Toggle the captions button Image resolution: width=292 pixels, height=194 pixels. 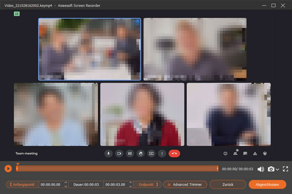click(x=130, y=154)
